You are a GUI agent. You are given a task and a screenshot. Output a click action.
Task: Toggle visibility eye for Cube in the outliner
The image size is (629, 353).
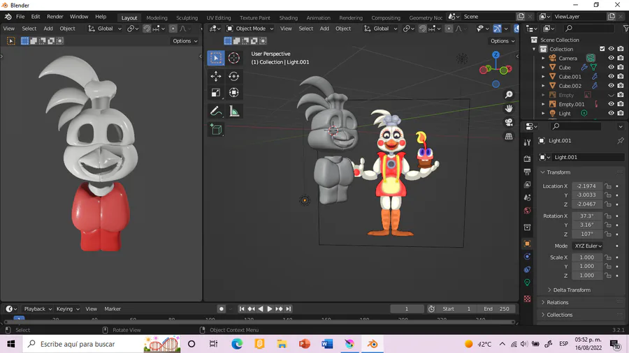pyautogui.click(x=611, y=67)
